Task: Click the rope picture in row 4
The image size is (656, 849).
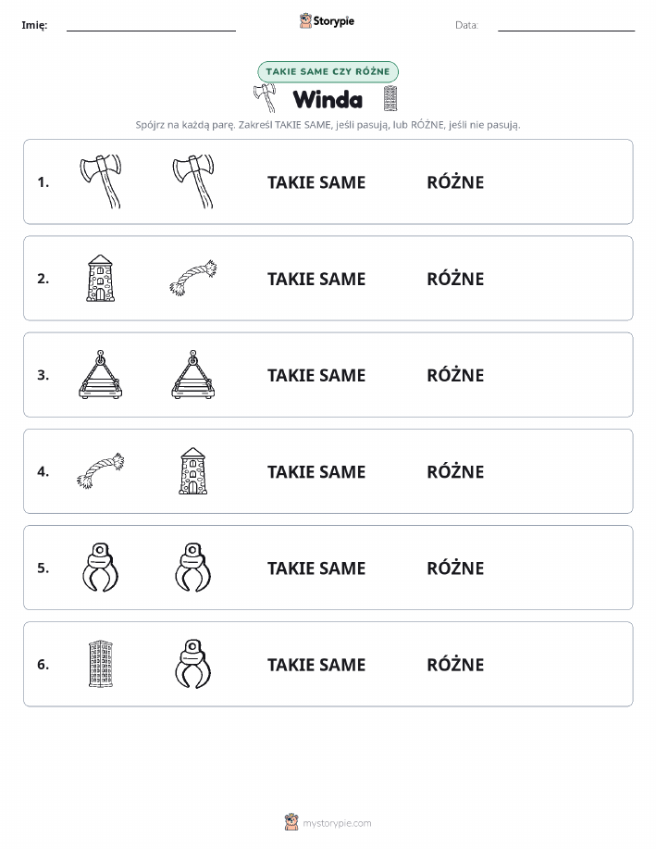Action: (x=101, y=471)
